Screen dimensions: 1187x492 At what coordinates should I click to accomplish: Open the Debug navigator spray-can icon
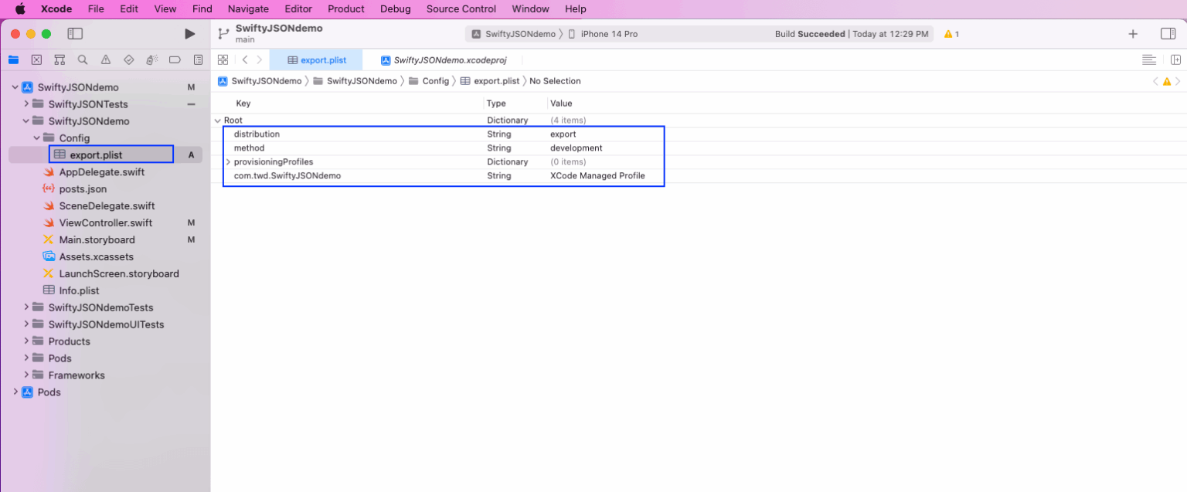pos(151,59)
